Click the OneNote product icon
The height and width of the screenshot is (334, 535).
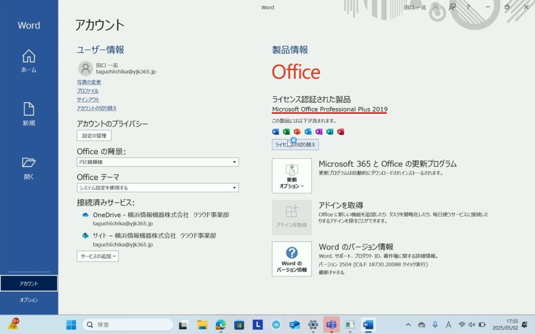[x=319, y=132]
